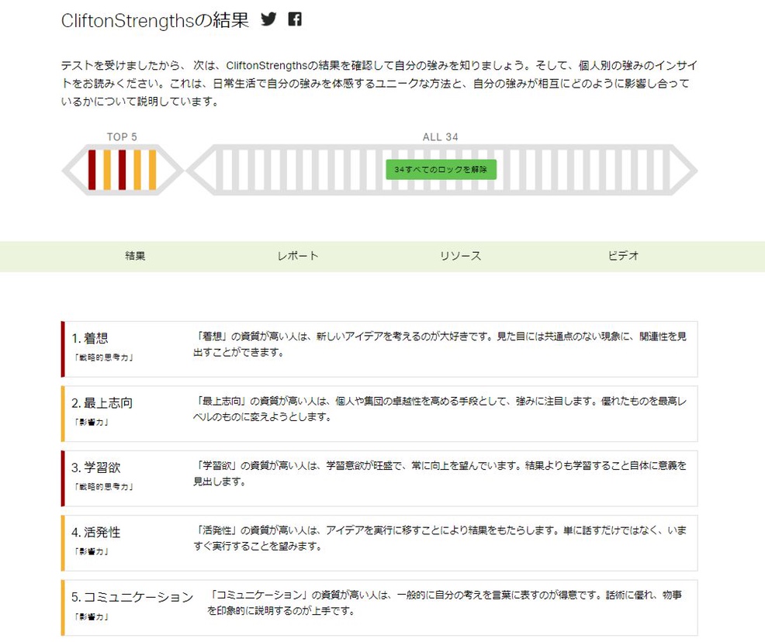Click the TOP 5 label
This screenshot has height=642, width=765.
click(122, 137)
